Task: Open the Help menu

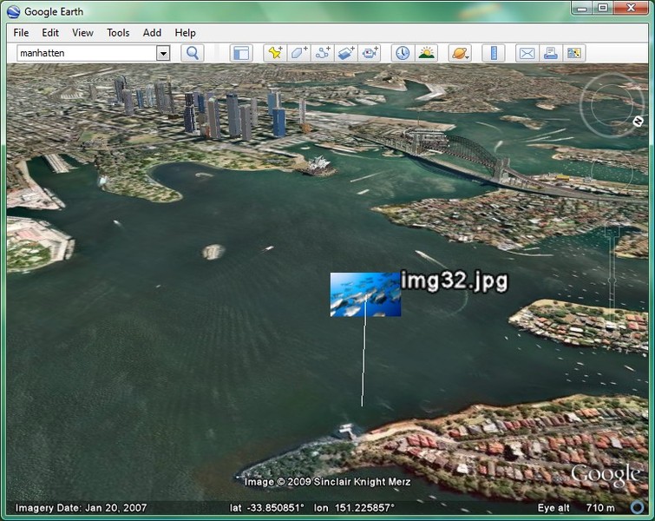Action: (185, 33)
